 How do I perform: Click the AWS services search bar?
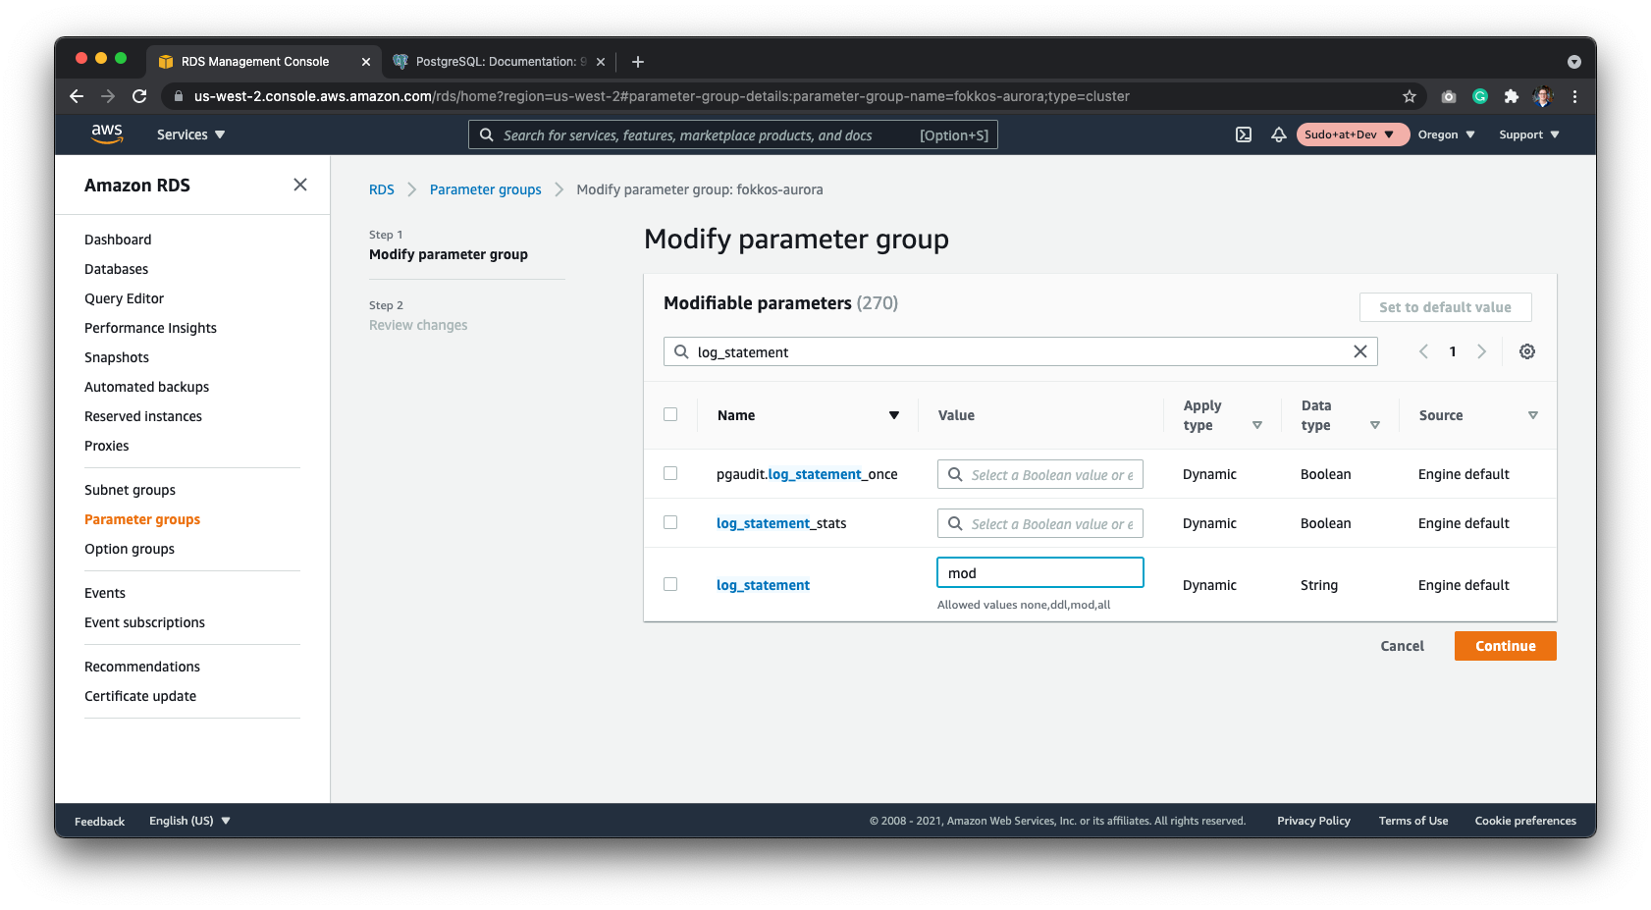[733, 134]
